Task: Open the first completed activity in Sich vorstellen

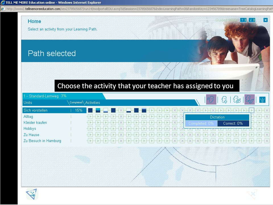Action: point(90,110)
